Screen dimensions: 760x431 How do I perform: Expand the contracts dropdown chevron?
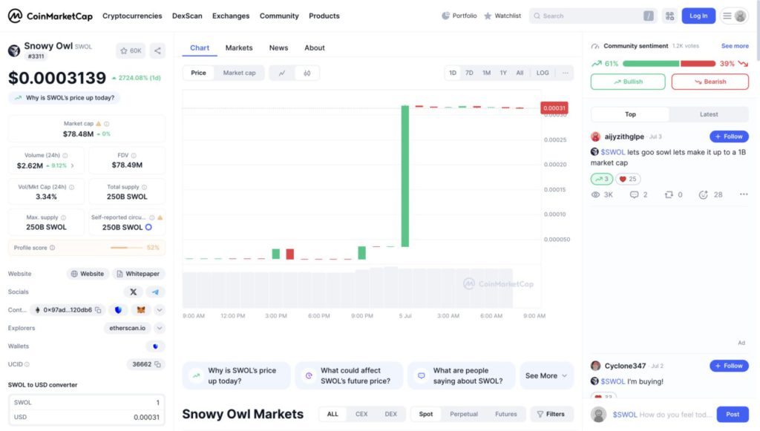tap(160, 310)
